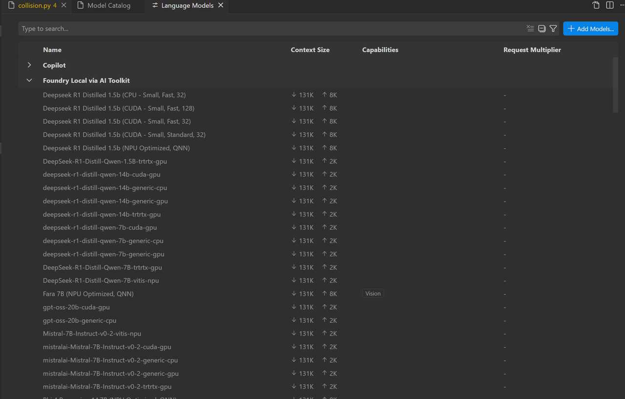Open the filter funnel icon
Viewport: 625px width, 399px height.
(553, 29)
